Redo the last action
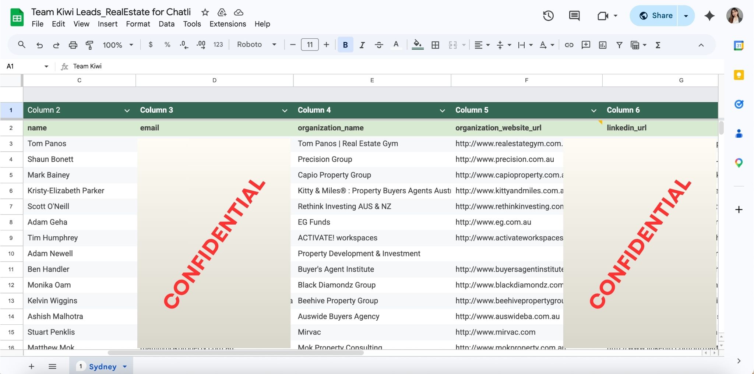Screen dimensions: 754x374 (x=56, y=45)
